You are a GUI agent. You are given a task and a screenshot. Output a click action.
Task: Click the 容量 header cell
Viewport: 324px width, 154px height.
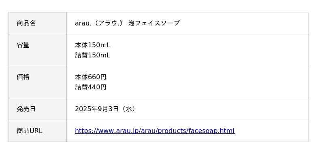[37, 50]
